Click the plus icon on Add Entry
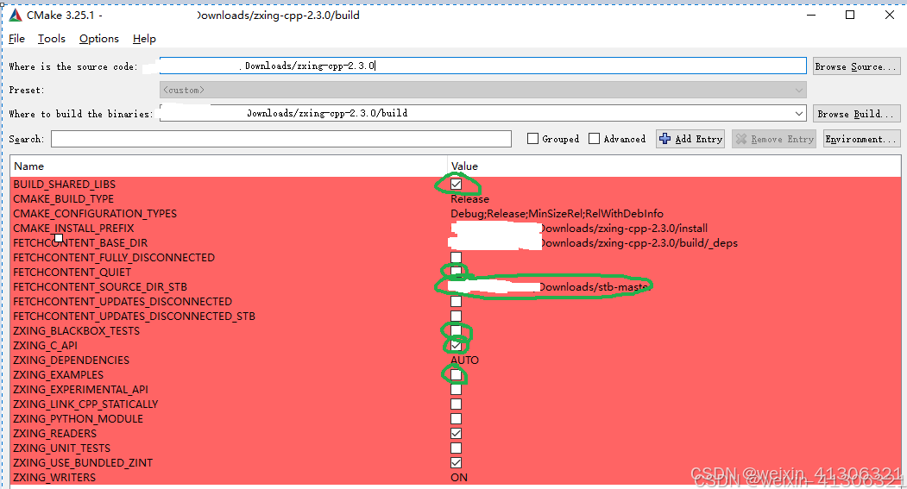907x489 pixels. [665, 139]
